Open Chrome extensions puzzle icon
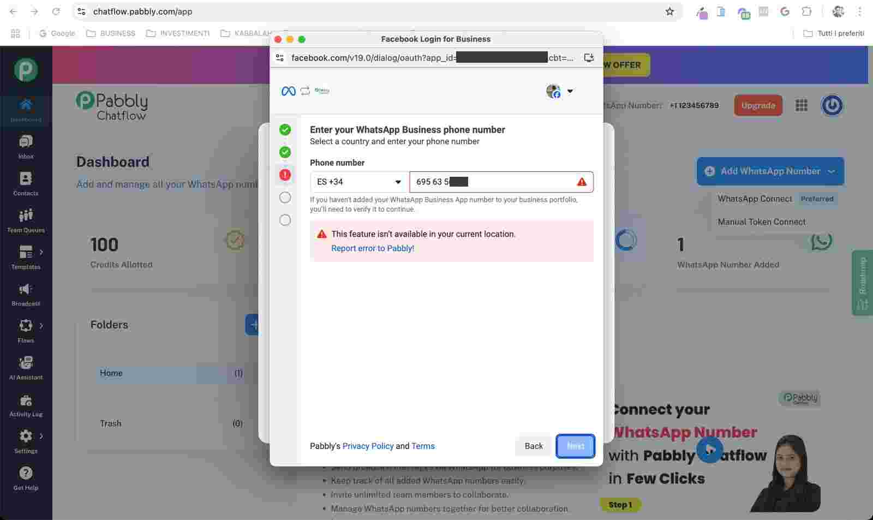 806,11
